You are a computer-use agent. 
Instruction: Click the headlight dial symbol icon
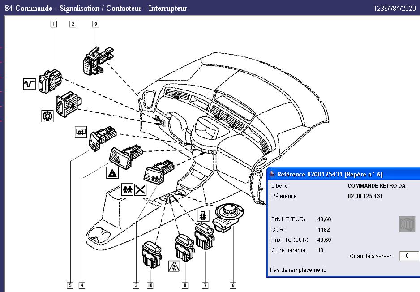(x=48, y=116)
